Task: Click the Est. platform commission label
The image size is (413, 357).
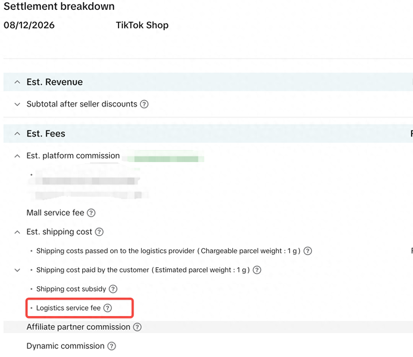Action: (x=73, y=156)
